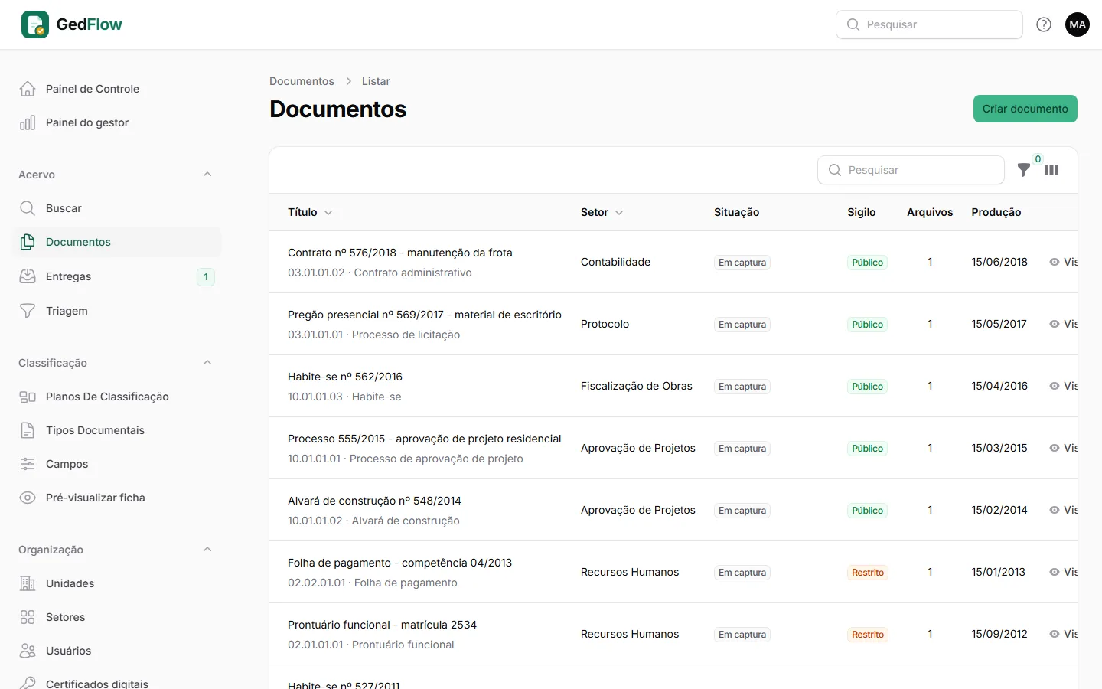The image size is (1102, 689).
Task: Focus the table Pesquisar search field
Action: click(x=911, y=170)
